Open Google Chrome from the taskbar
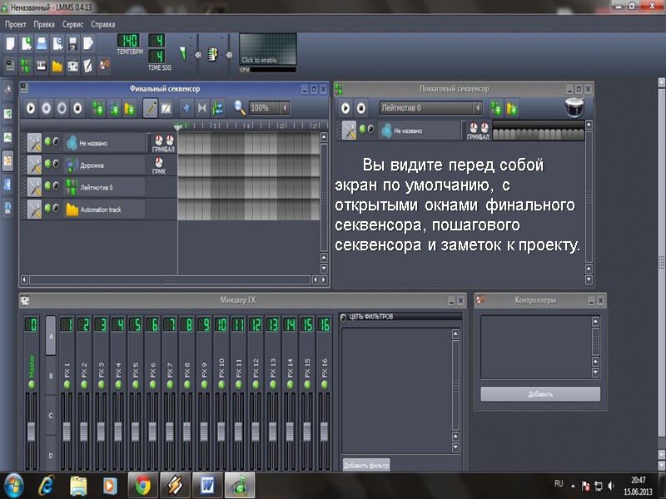This screenshot has height=499, width=666. (143, 486)
